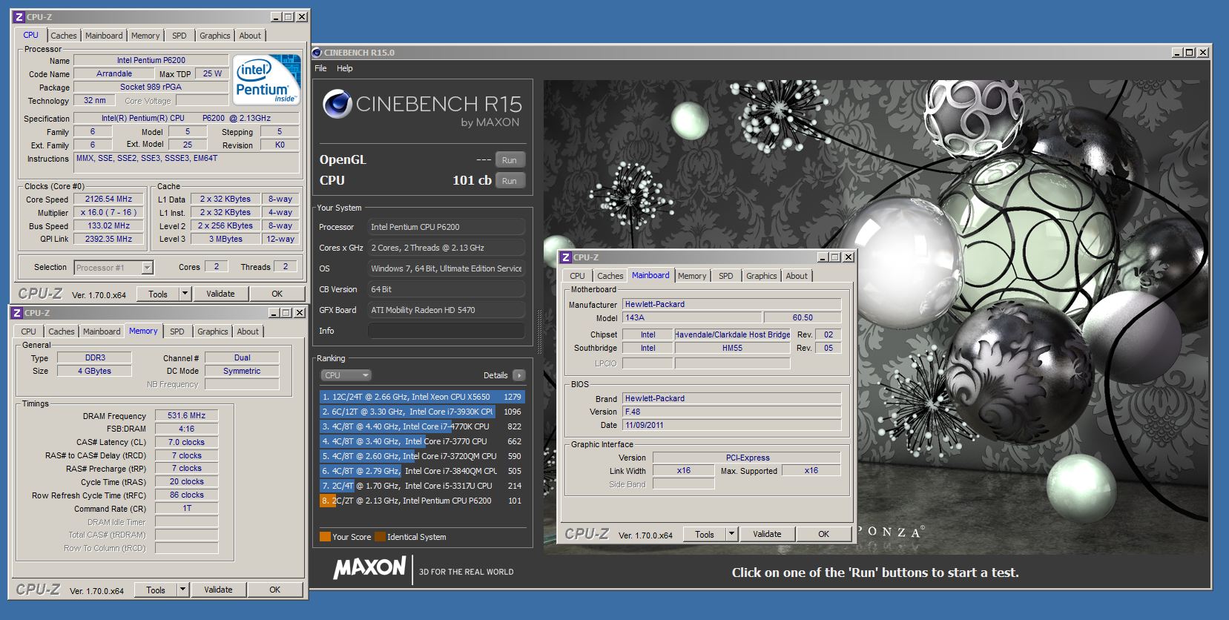
Task: Select ranking row Intel Core i7-3930K
Action: [x=421, y=412]
